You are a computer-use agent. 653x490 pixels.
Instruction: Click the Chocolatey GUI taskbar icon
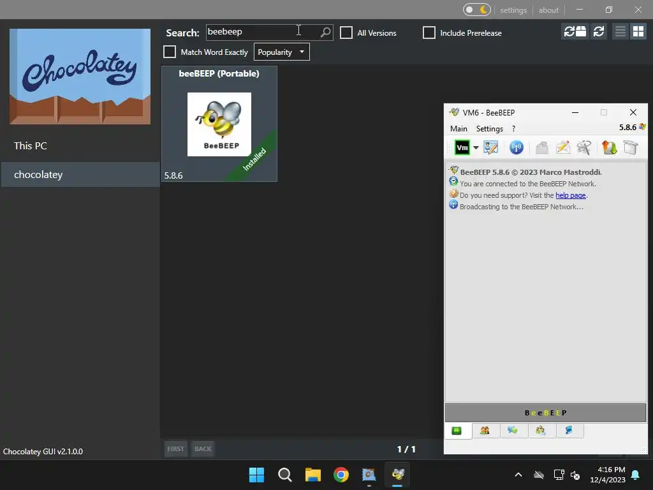pos(369,475)
